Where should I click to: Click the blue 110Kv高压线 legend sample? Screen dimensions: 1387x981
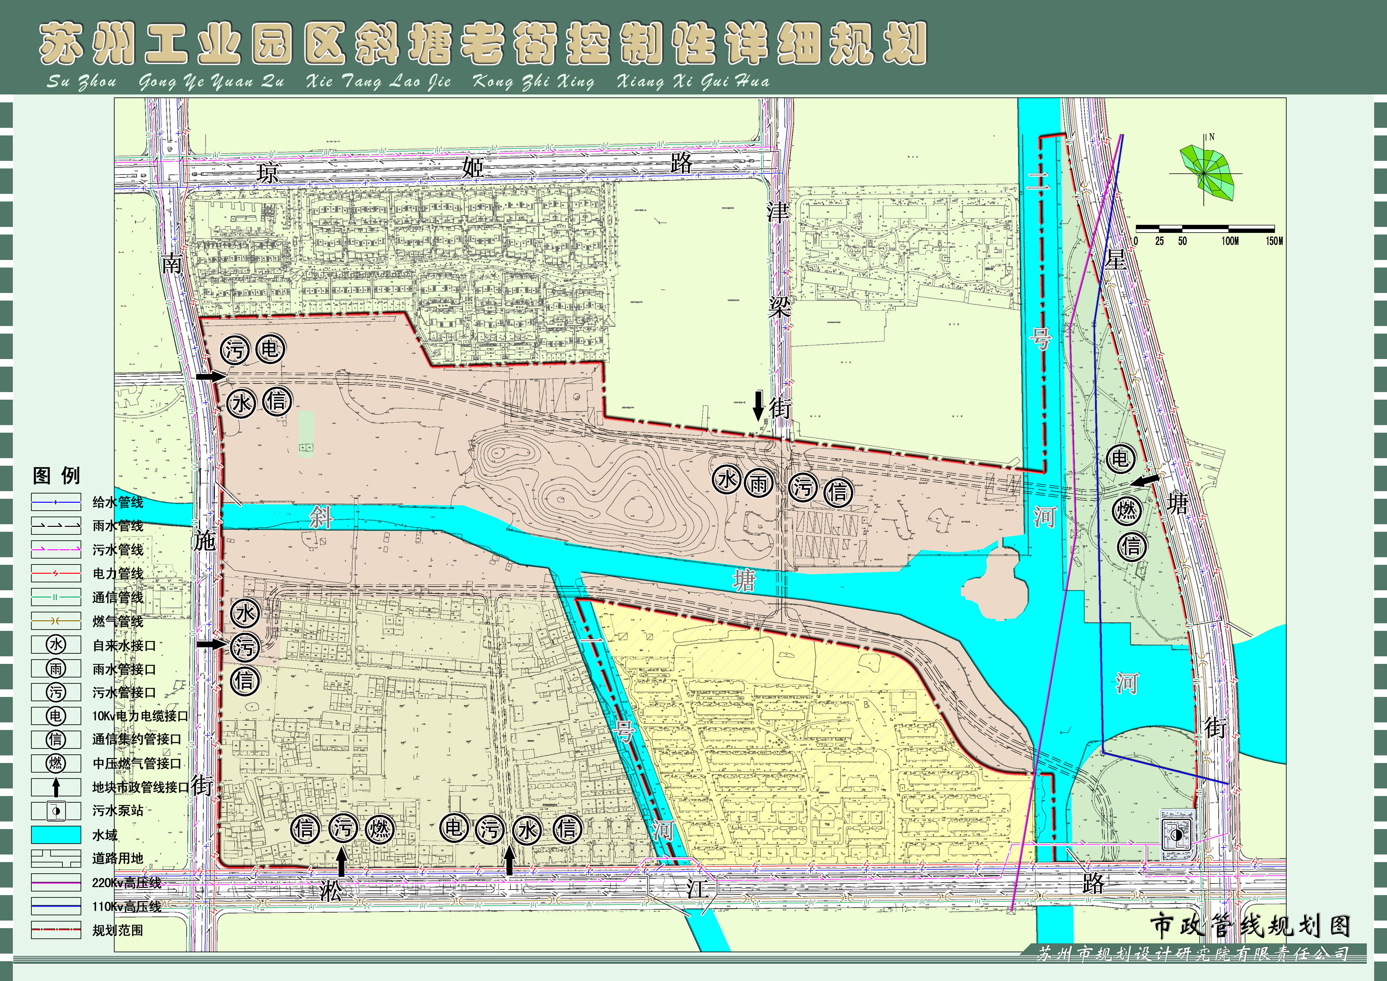pyautogui.click(x=55, y=906)
